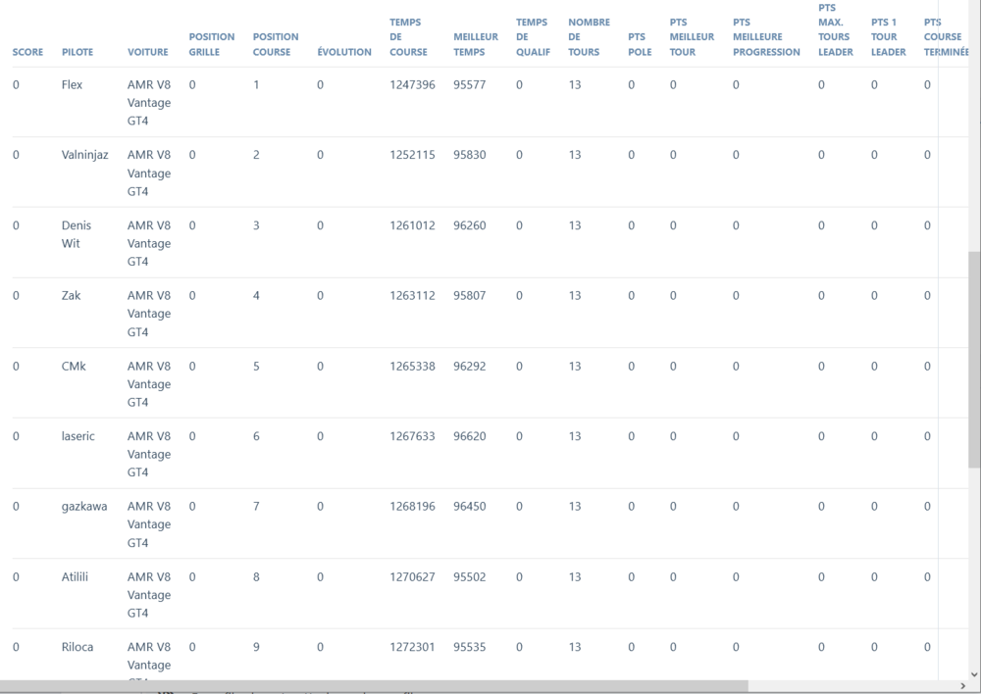Click the POSITION COURSE column header
981x694 pixels.
click(275, 44)
